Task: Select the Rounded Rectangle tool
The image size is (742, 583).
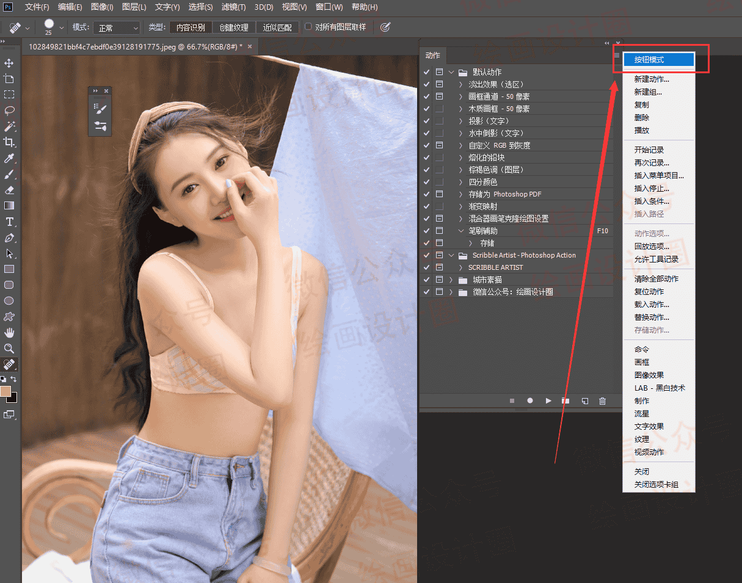Action: pyautogui.click(x=9, y=285)
